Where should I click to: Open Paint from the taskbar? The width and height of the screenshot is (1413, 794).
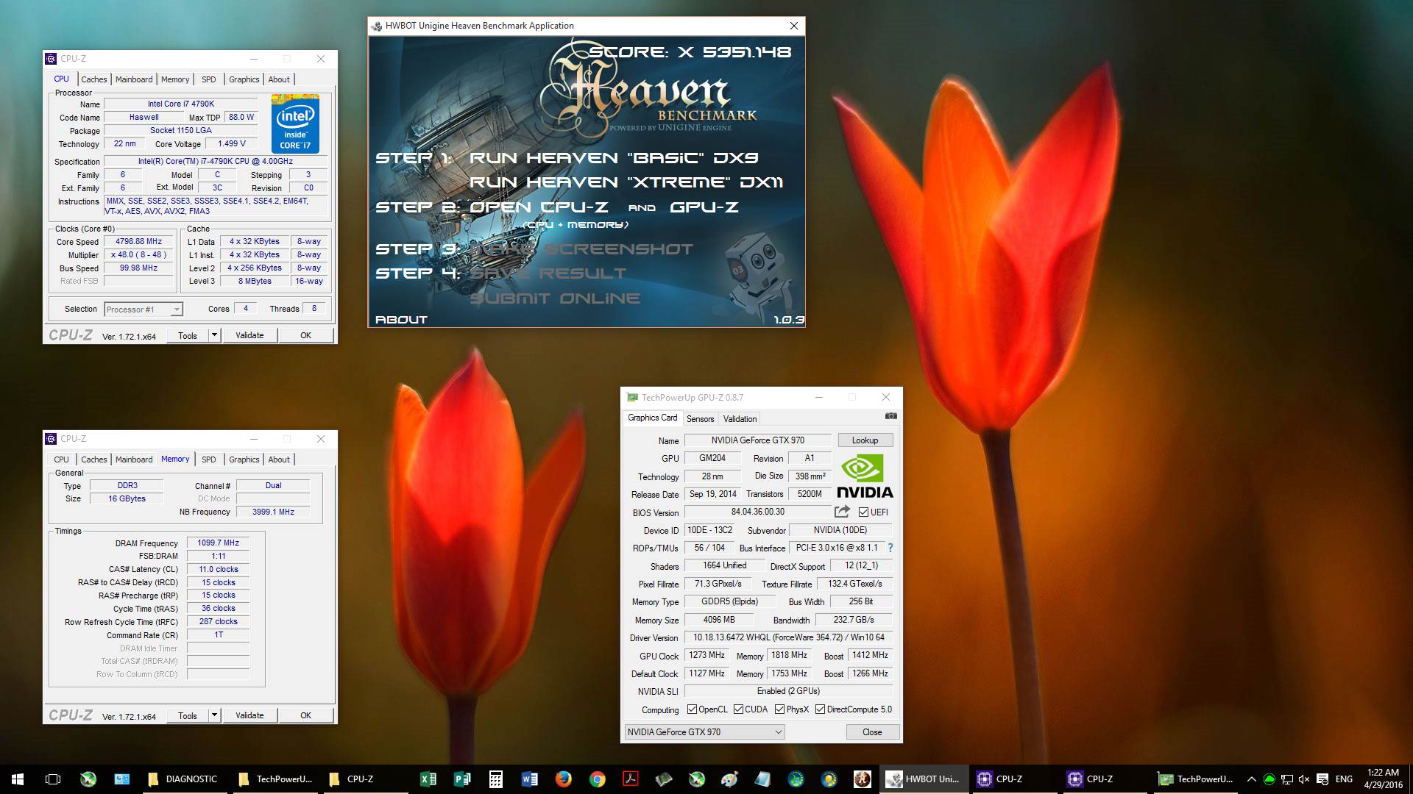tap(729, 779)
